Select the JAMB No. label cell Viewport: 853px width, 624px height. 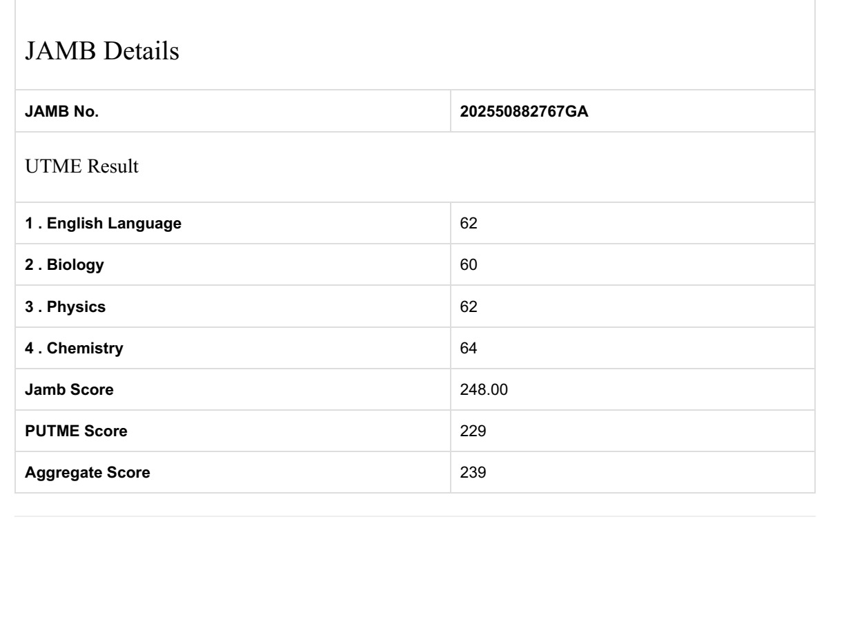[x=61, y=112]
